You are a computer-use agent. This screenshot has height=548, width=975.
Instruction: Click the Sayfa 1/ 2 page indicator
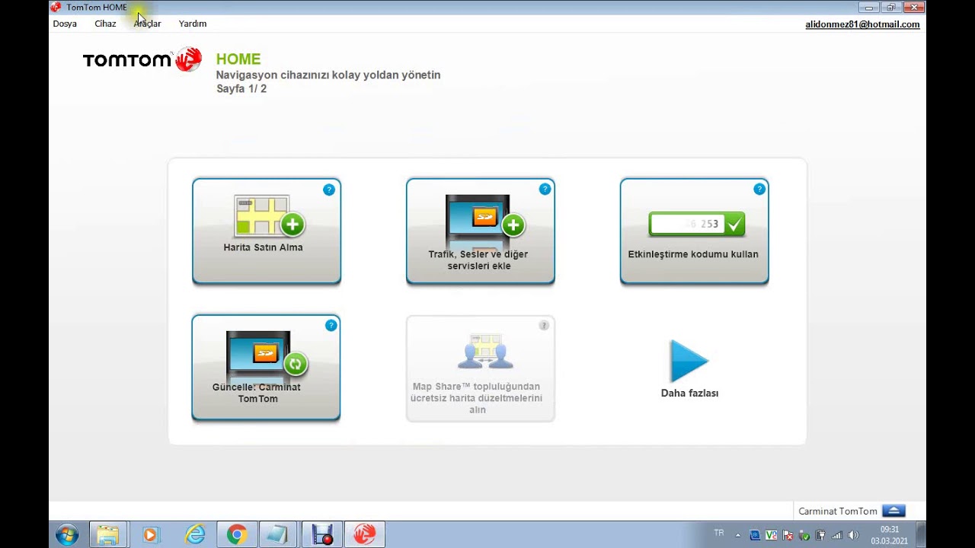click(241, 88)
